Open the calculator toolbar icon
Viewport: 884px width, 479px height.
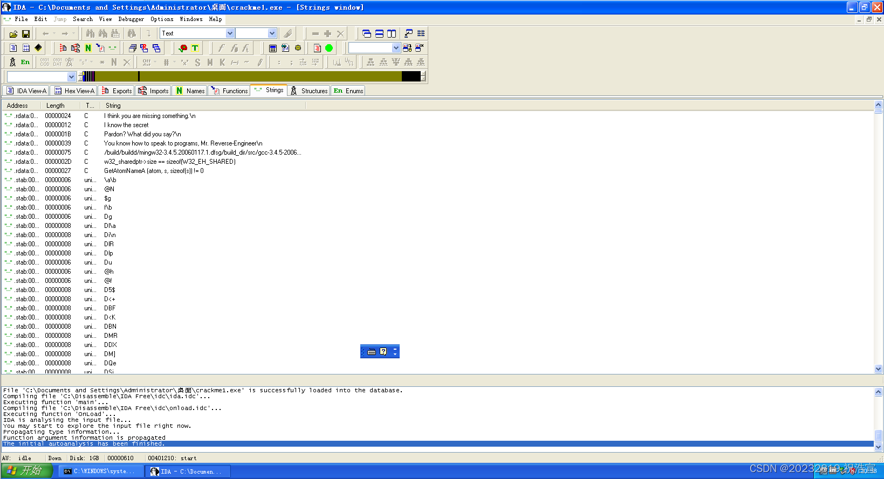tap(273, 48)
